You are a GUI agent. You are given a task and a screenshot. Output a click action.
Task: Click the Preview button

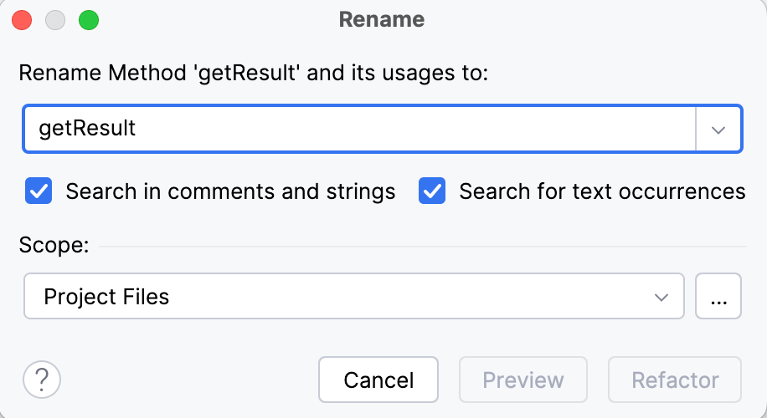pyautogui.click(x=523, y=380)
